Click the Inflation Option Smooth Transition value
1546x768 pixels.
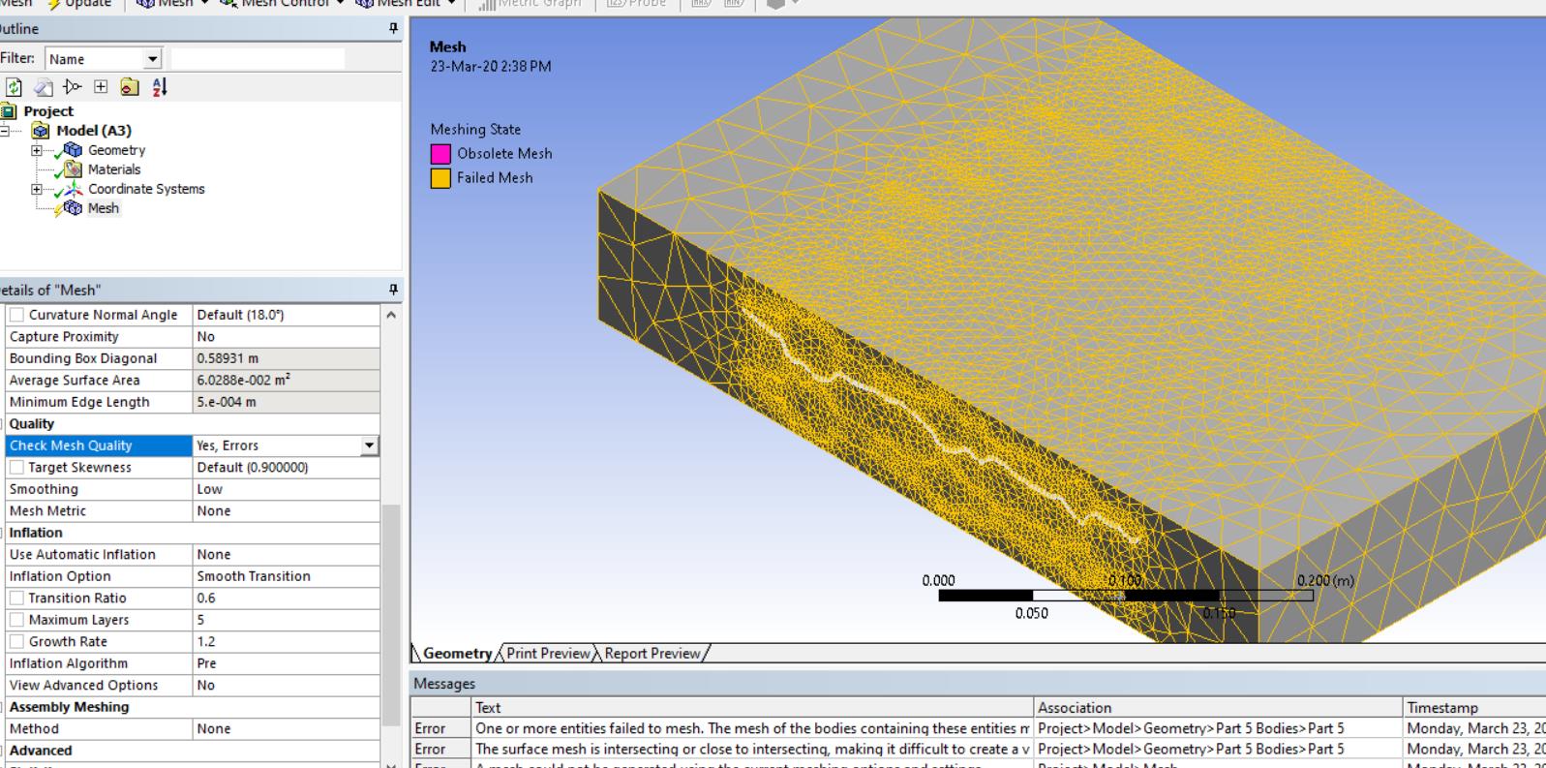287,576
